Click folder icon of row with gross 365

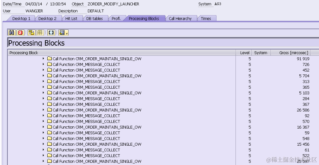[50, 87]
